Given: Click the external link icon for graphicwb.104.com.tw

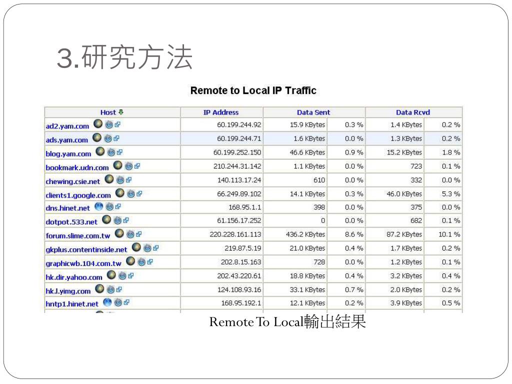Looking at the screenshot, I should [x=150, y=262].
